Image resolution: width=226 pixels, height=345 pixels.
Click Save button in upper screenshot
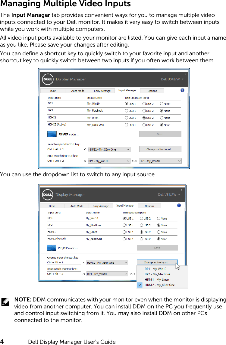pyautogui.click(x=160, y=134)
